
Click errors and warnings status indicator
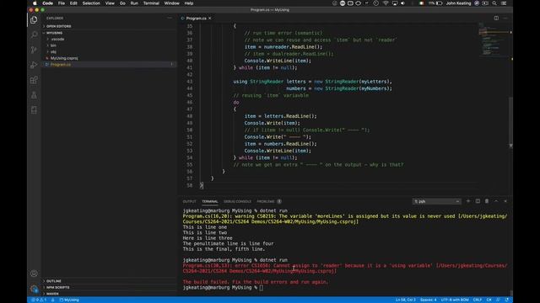(x=39, y=300)
